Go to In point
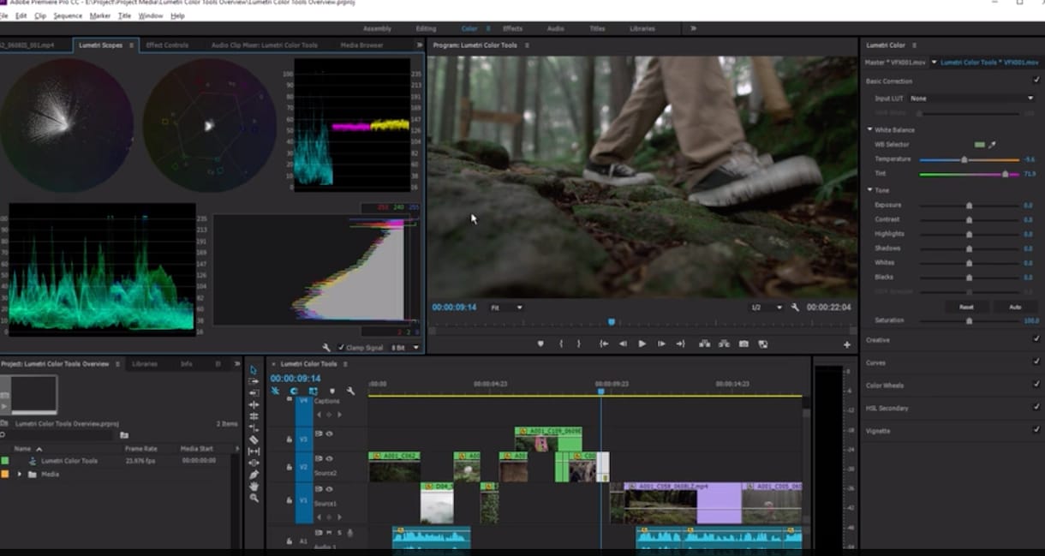The width and height of the screenshot is (1045, 556). 604,344
